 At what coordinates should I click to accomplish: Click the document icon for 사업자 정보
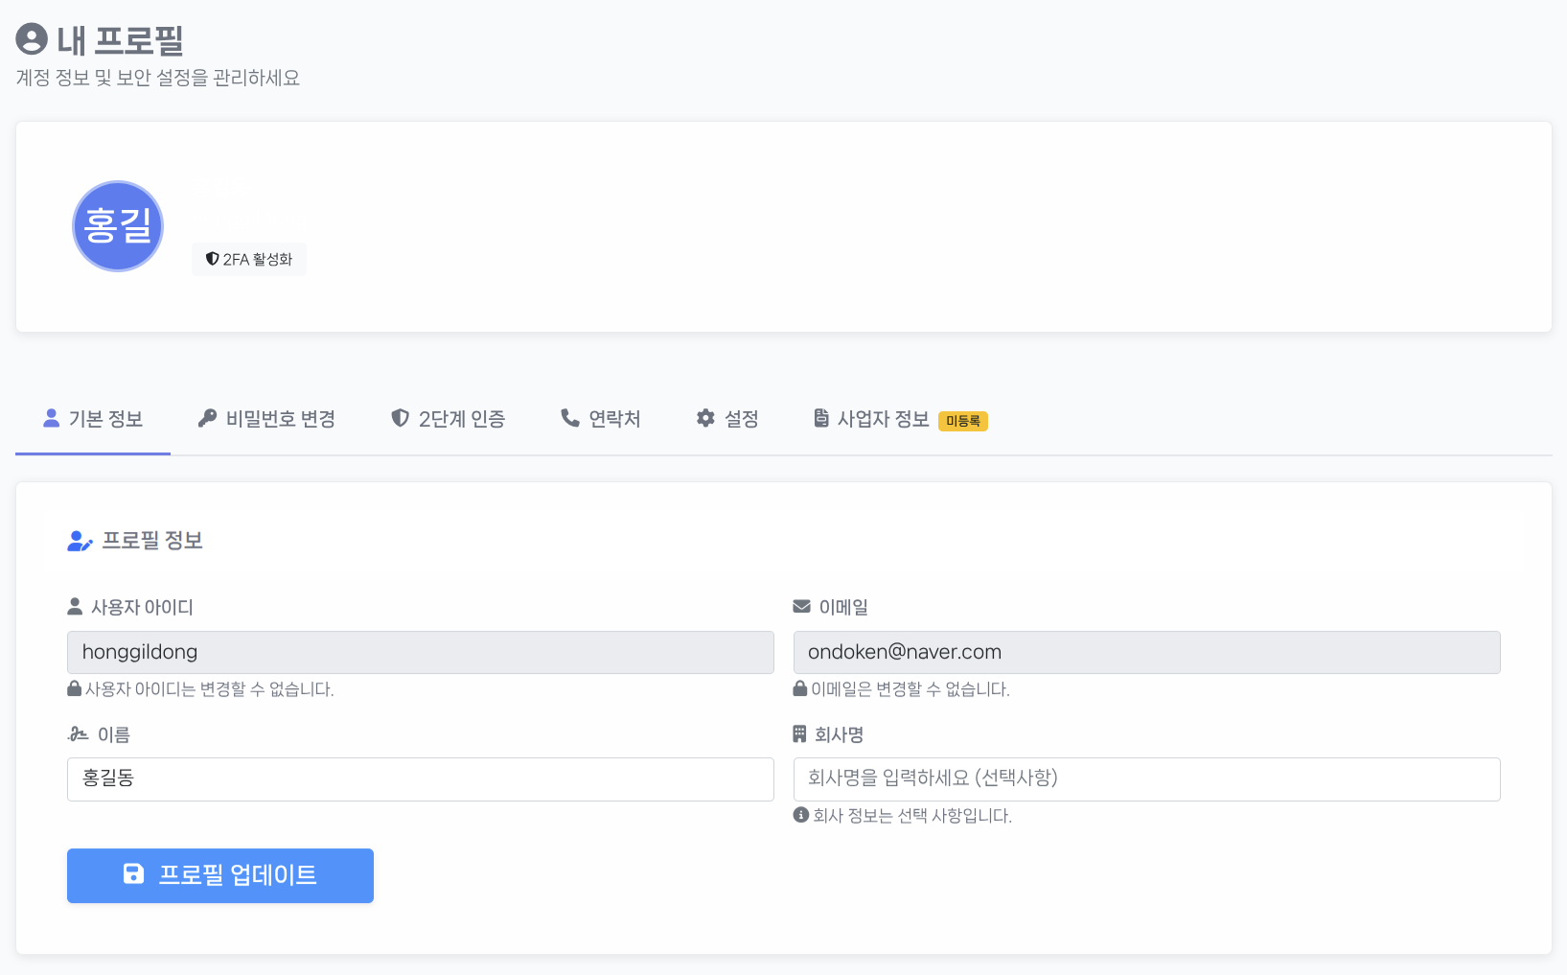[821, 418]
